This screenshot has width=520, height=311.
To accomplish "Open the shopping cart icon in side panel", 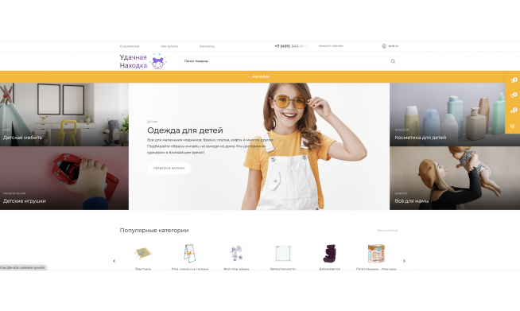I will 513,80.
